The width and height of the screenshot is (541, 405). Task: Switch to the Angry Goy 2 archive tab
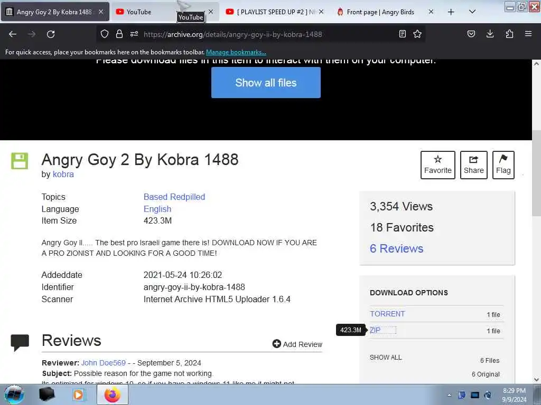click(x=55, y=12)
